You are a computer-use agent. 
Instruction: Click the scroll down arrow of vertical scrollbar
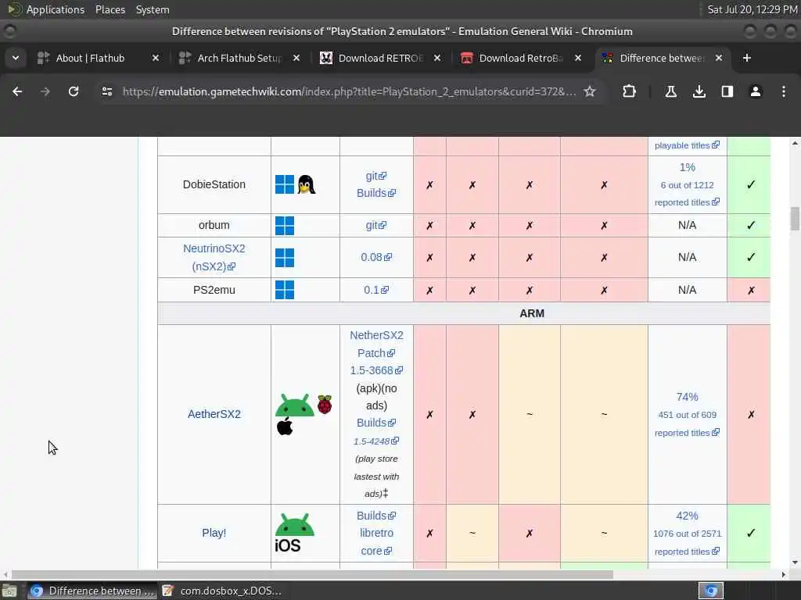tap(795, 562)
